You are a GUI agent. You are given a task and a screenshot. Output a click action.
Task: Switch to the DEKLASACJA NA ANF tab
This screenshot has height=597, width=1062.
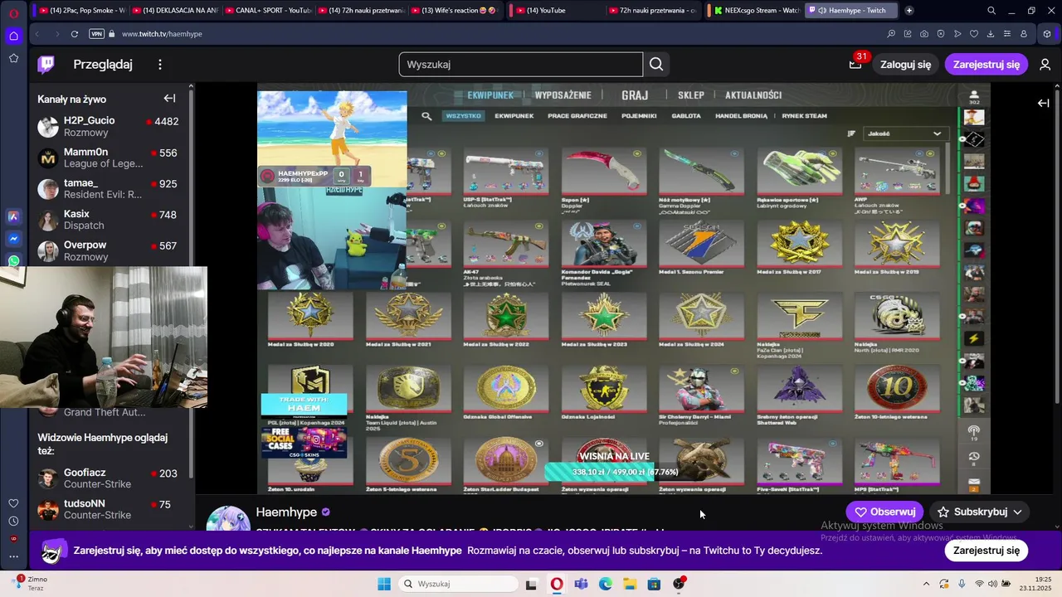(x=174, y=11)
